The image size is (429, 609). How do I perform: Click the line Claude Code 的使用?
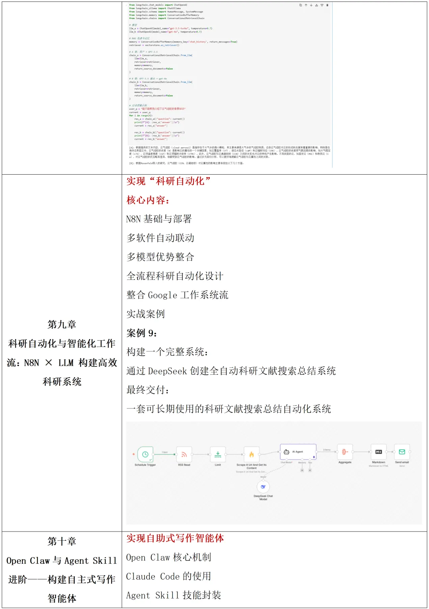[x=169, y=576]
